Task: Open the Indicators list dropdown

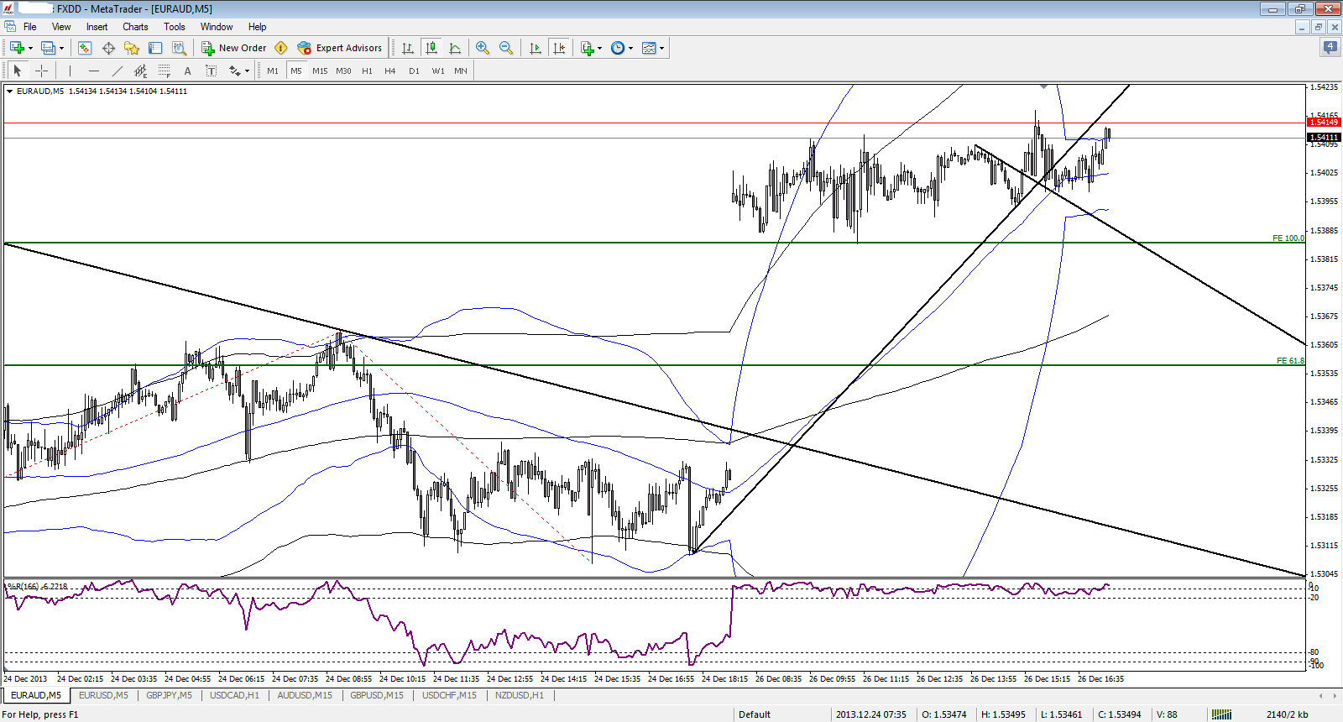Action: [591, 48]
